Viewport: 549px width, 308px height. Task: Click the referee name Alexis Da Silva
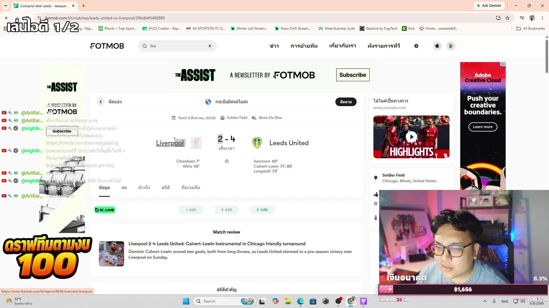tap(270, 118)
